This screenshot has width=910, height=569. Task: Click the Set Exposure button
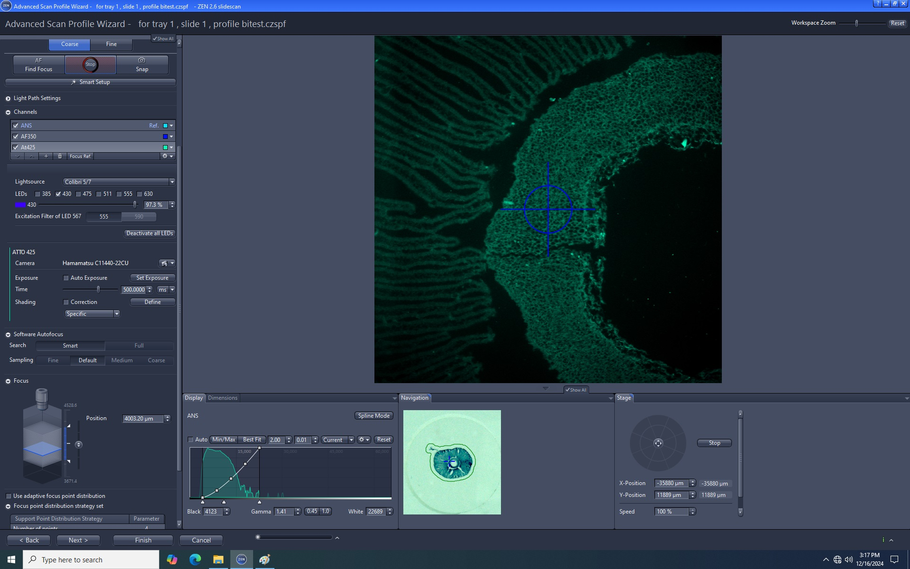click(152, 278)
